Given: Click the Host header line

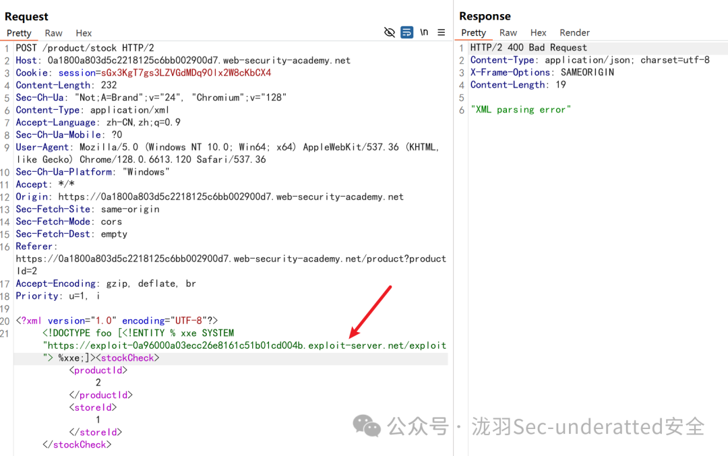Looking at the screenshot, I should click(183, 61).
